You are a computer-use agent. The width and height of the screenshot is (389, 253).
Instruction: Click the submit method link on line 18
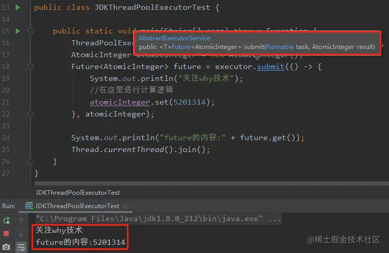pyautogui.click(x=271, y=66)
